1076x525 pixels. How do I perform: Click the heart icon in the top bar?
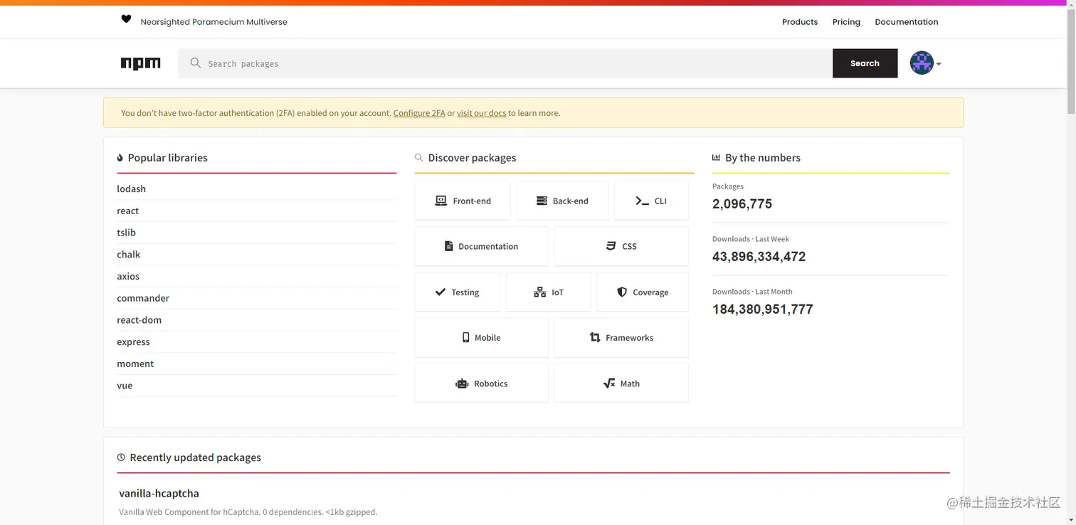point(126,20)
